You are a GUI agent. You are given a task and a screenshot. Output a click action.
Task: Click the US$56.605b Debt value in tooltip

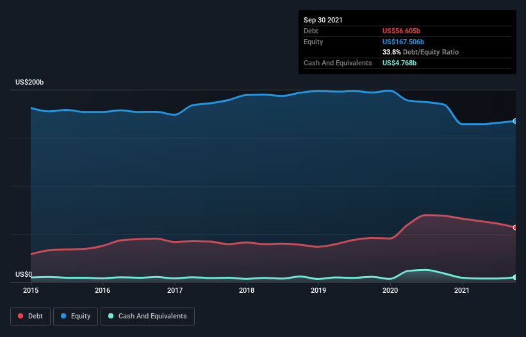[401, 31]
